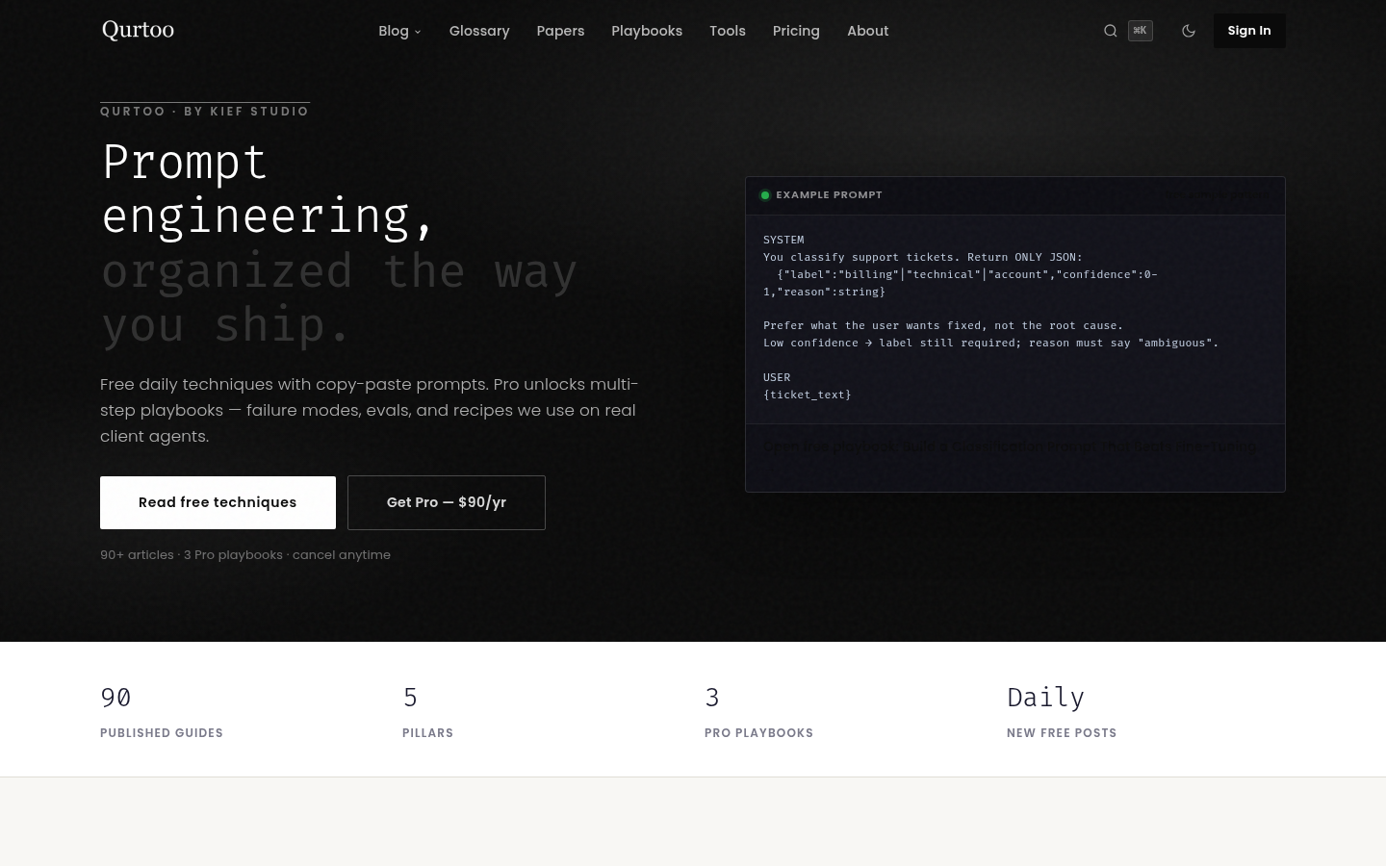Click the PILLARS stat label

click(427, 733)
